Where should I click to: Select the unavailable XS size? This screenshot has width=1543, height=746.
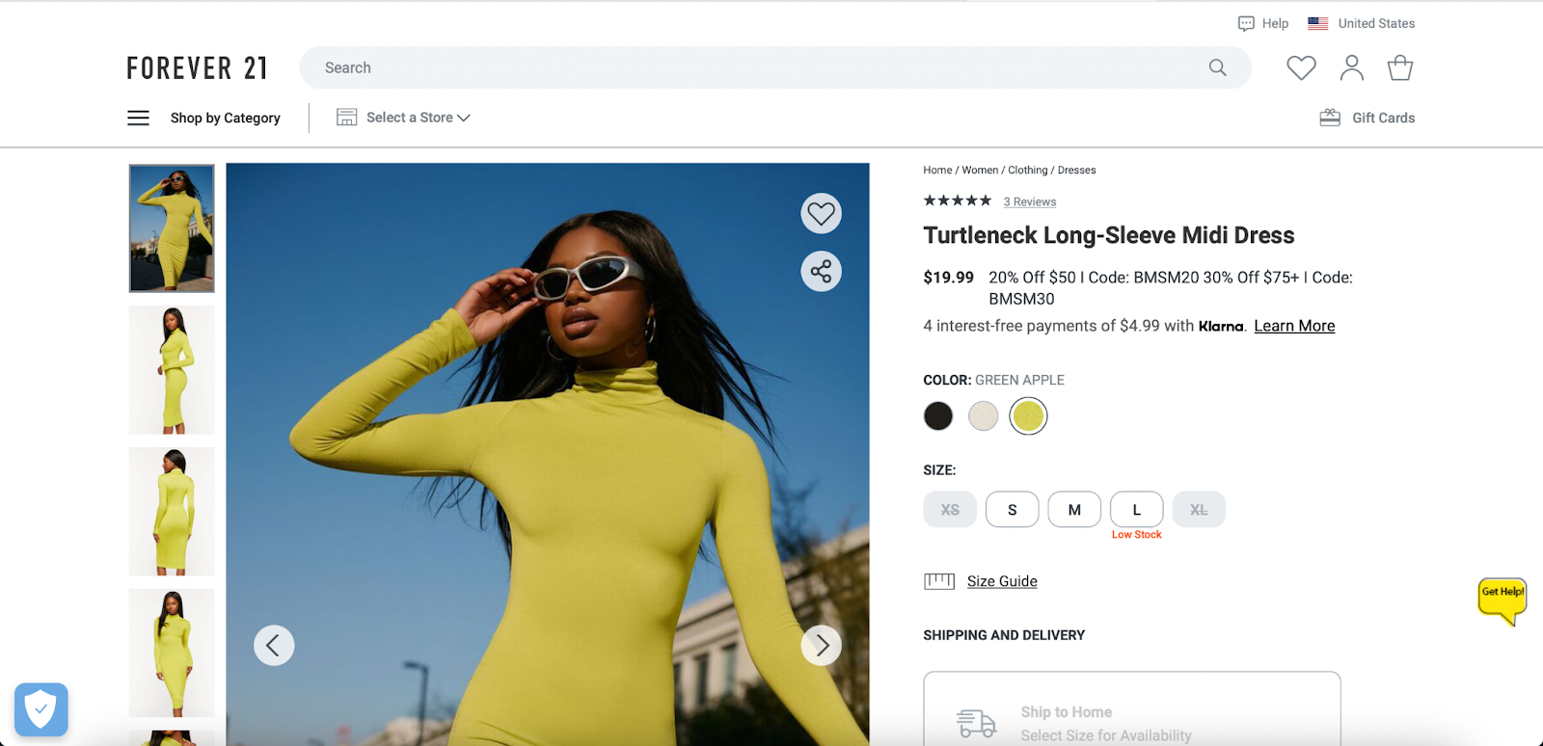pos(950,510)
